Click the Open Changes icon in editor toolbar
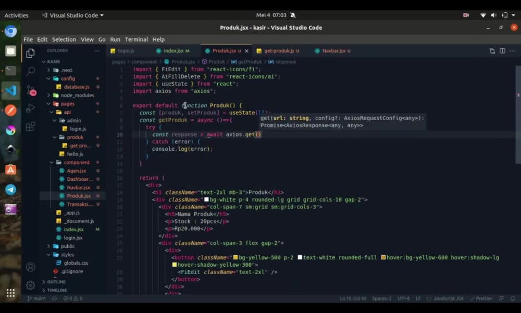 pos(492,51)
